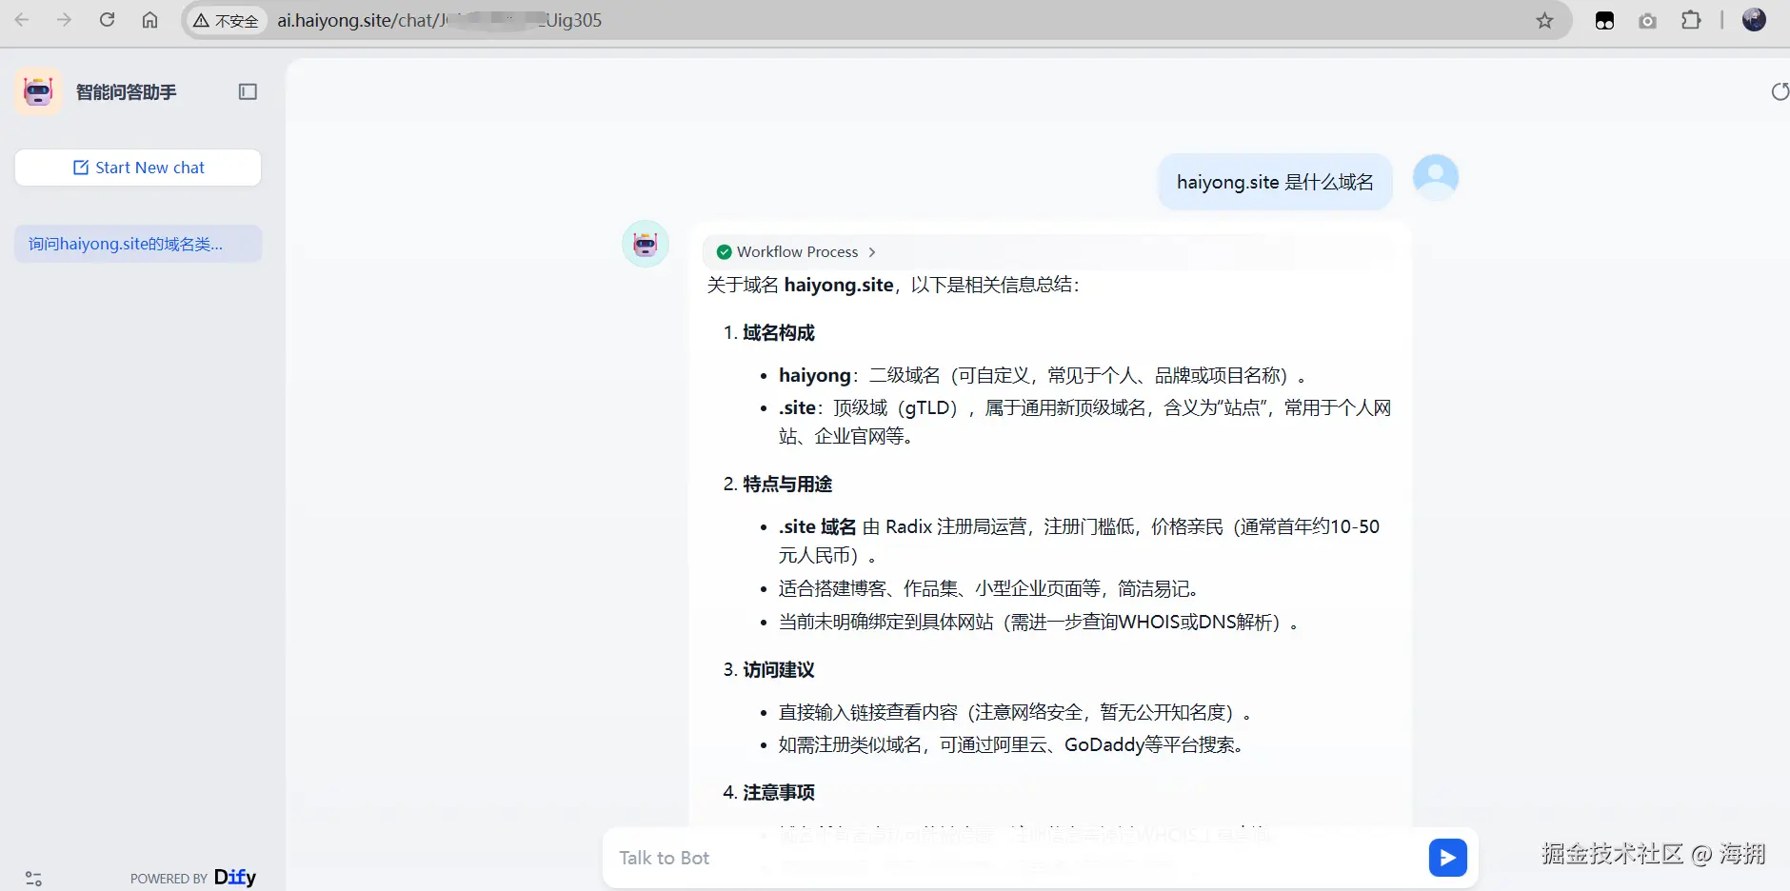Open site security info via 不安全 label
The width and height of the screenshot is (1790, 891).
coord(225,20)
